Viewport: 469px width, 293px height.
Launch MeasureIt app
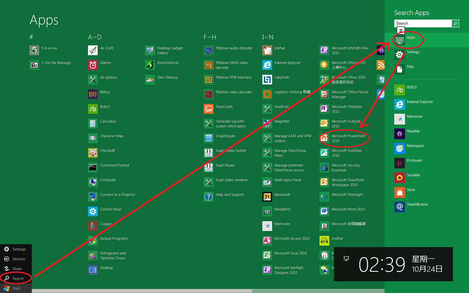click(276, 197)
